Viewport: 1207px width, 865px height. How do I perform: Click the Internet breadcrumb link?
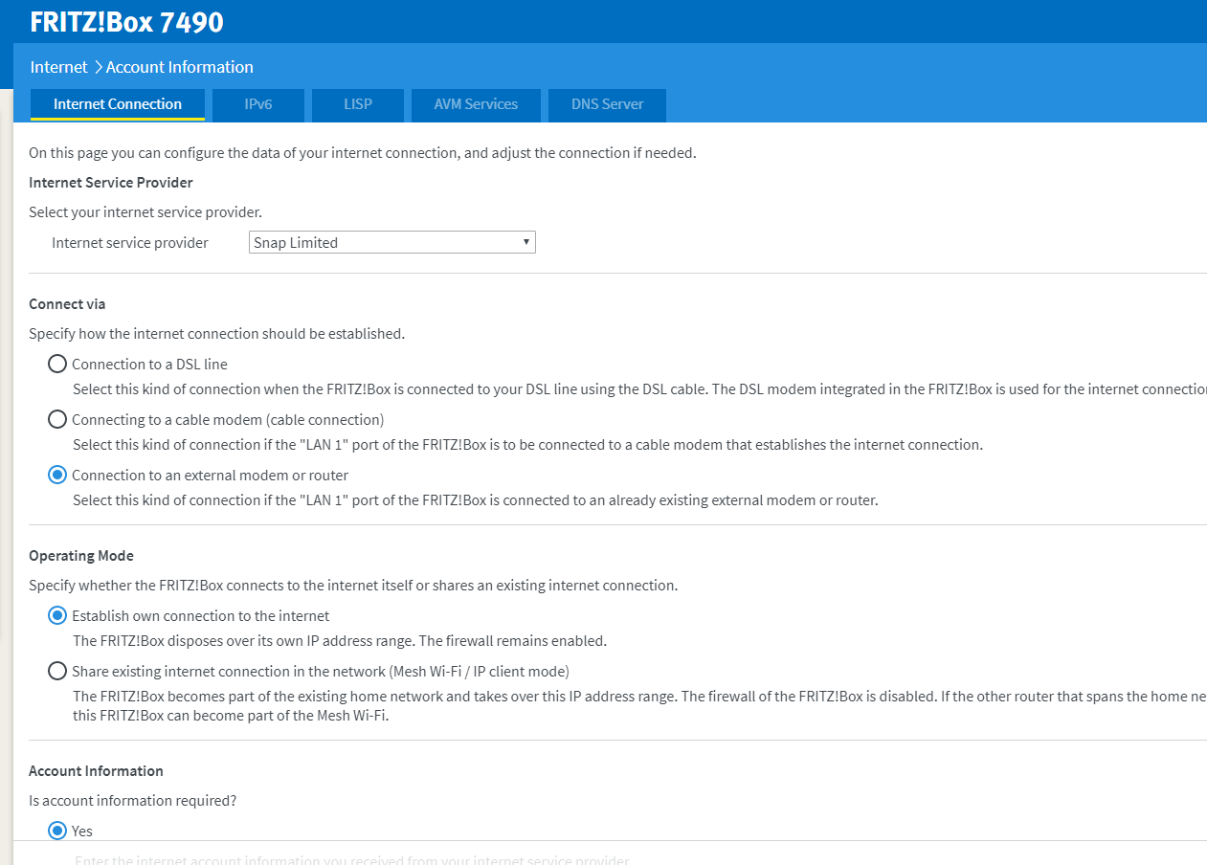[58, 67]
